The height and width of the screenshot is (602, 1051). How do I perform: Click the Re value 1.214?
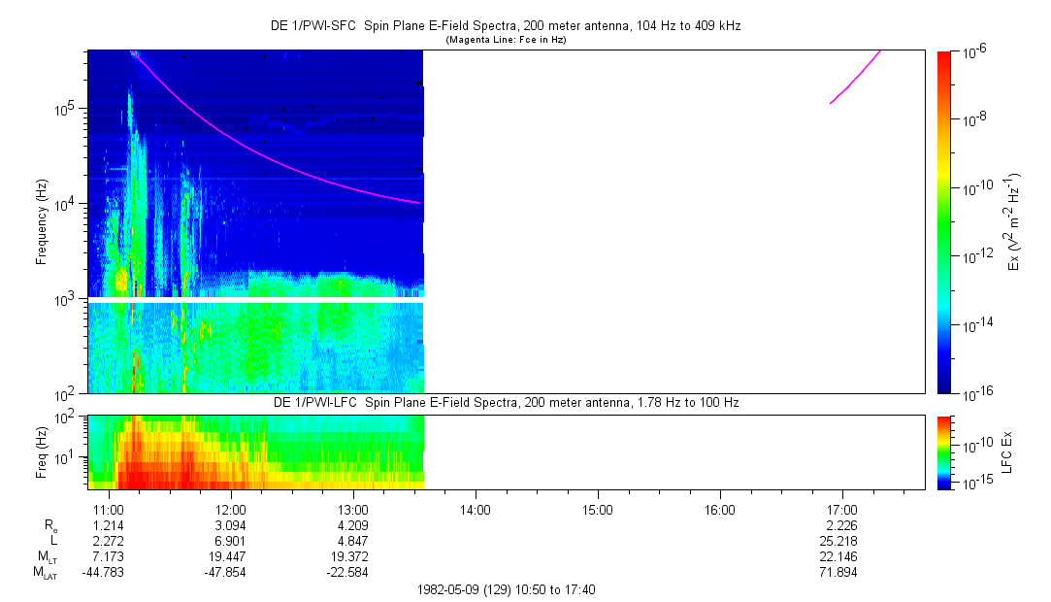(x=108, y=524)
